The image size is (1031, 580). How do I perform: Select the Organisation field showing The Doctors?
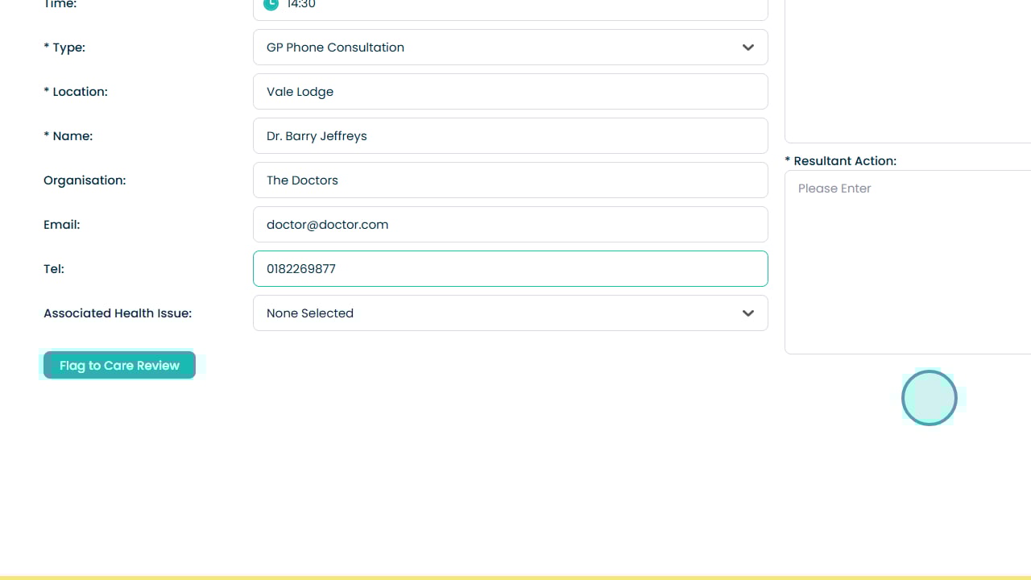[x=510, y=180]
